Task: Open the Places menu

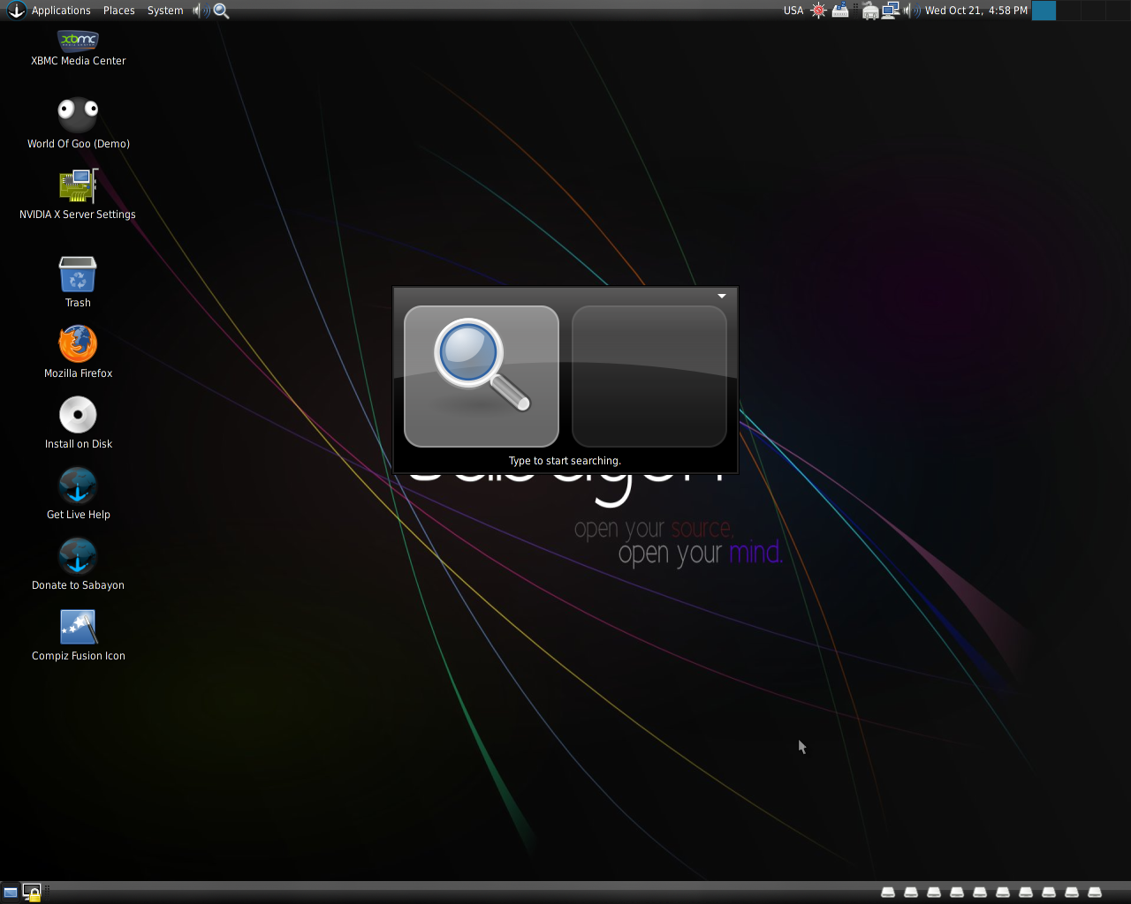Action: click(118, 11)
